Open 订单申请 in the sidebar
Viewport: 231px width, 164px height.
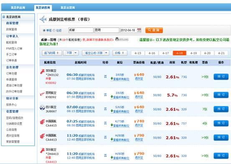click(x=12, y=61)
